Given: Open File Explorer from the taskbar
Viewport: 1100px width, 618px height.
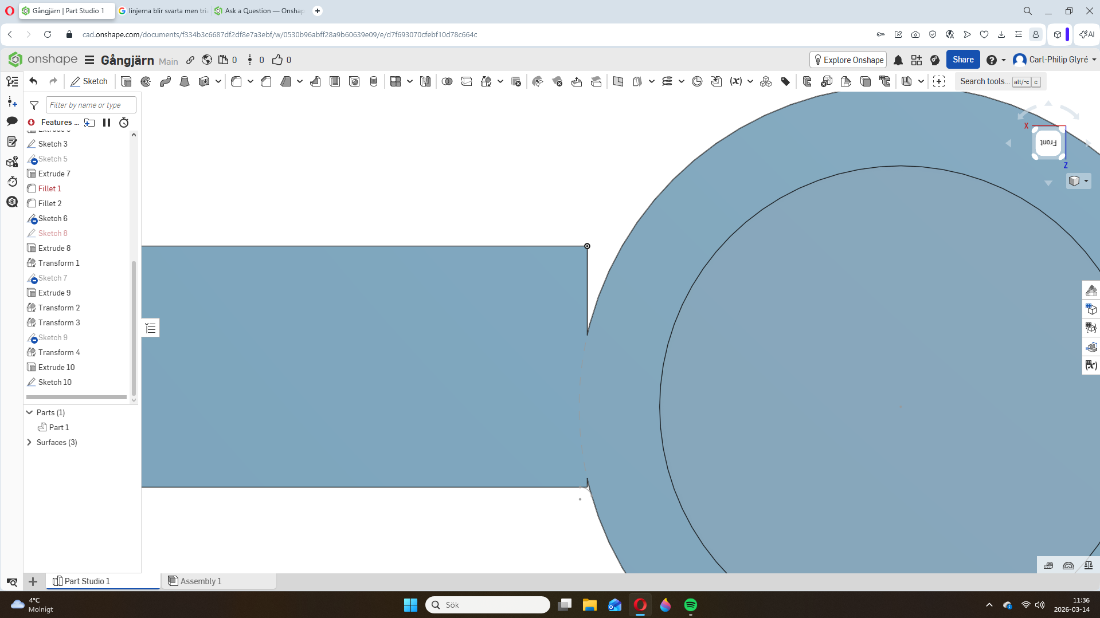Looking at the screenshot, I should coord(589,605).
